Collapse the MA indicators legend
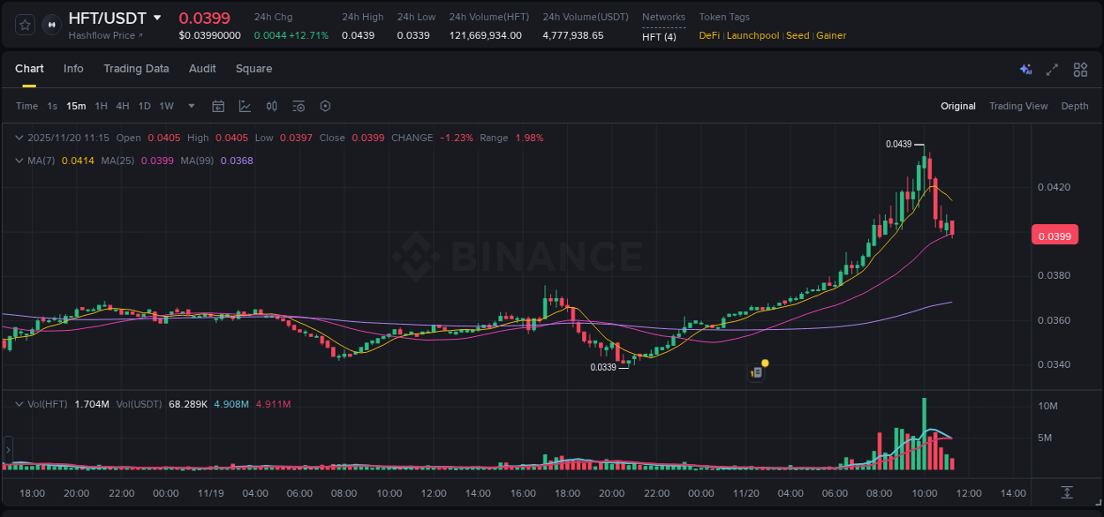This screenshot has width=1104, height=517. (x=19, y=161)
